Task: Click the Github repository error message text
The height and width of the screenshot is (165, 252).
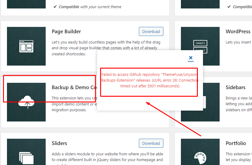Action: pos(150,80)
